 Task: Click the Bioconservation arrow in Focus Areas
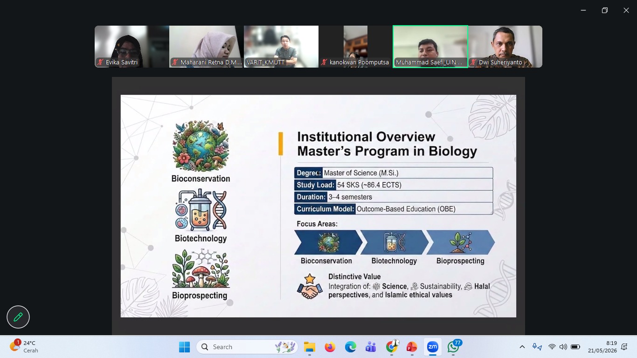328,242
